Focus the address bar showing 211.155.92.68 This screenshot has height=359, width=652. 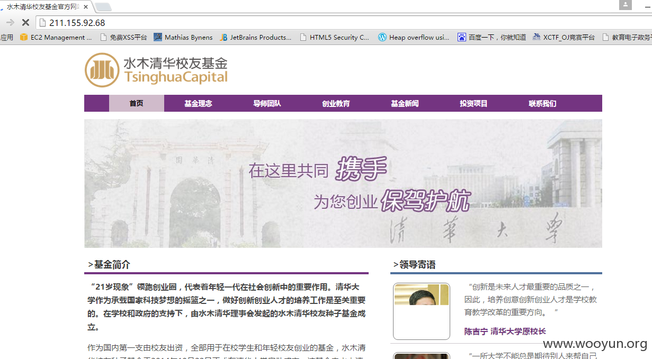pos(344,23)
